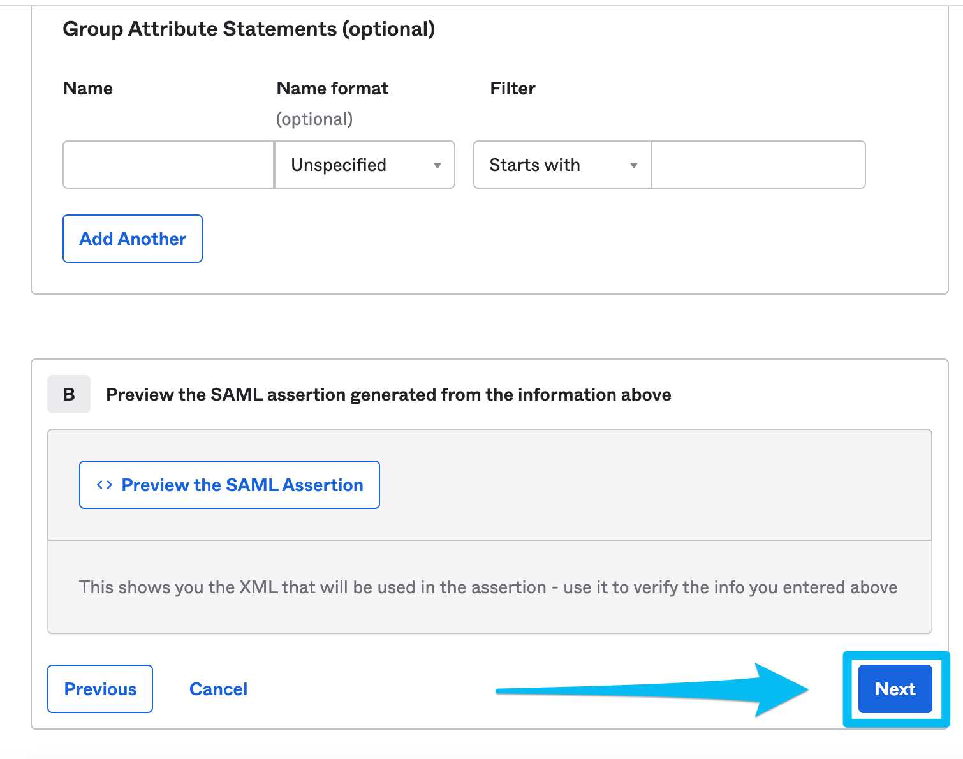Click Preview the SAML Assertion button
963x759 pixels.
tap(230, 485)
